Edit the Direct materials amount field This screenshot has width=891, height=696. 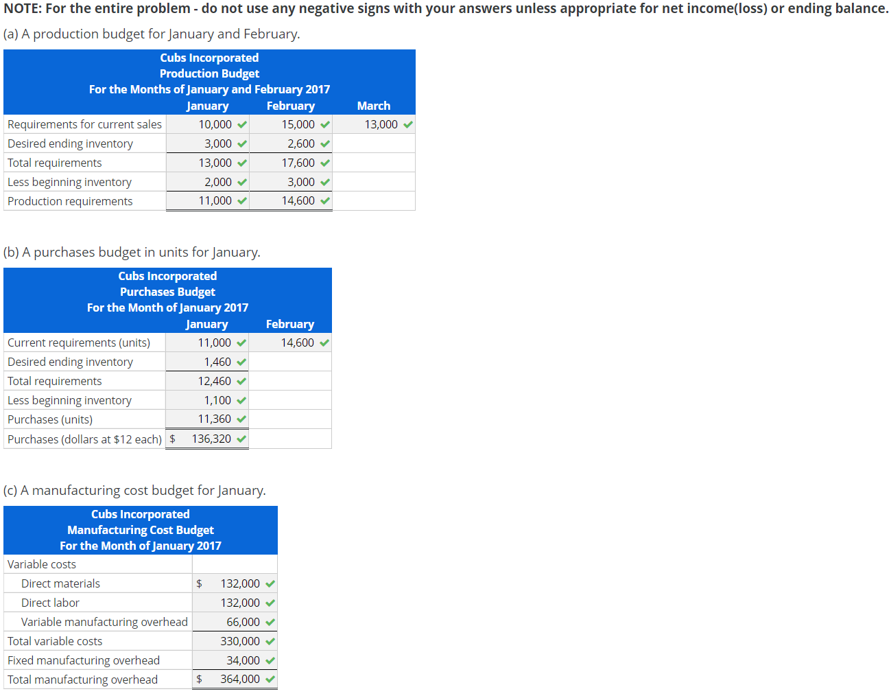pyautogui.click(x=235, y=583)
